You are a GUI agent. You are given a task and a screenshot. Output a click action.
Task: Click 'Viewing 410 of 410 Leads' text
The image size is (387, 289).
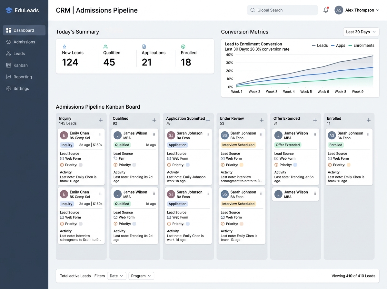(353, 276)
